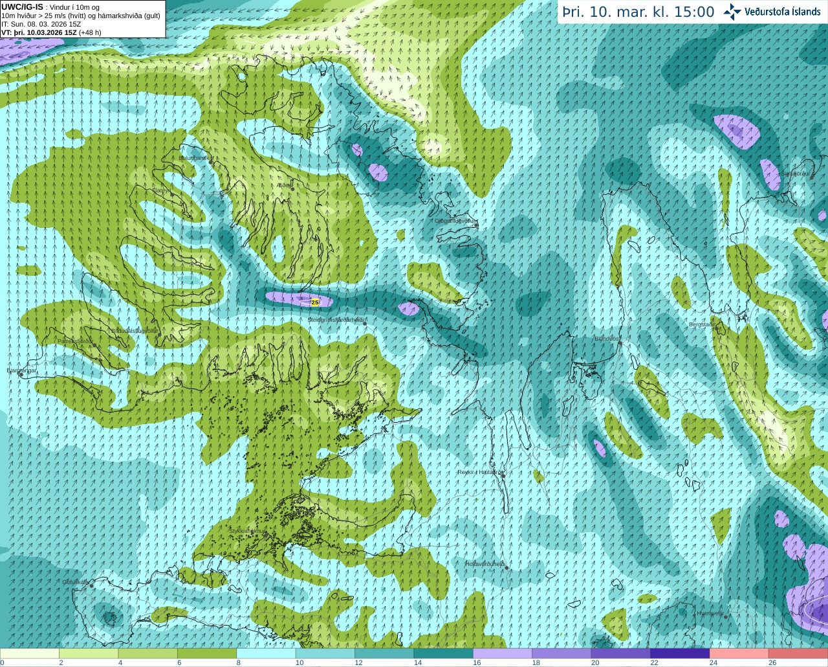The image size is (828, 667).
Task: Select the 24–26 m/s pink legend swatch
Action: [739, 653]
